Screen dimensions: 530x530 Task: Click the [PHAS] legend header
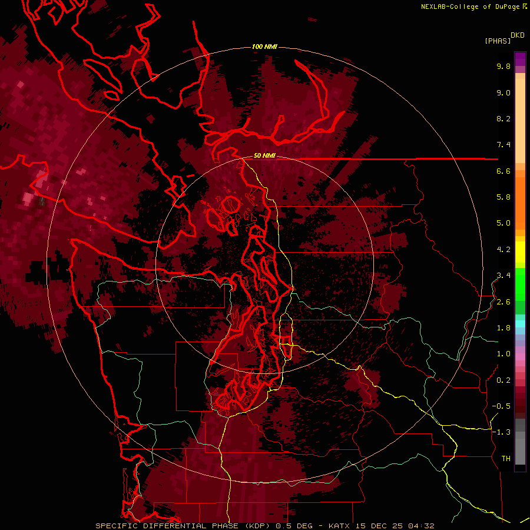coord(498,41)
